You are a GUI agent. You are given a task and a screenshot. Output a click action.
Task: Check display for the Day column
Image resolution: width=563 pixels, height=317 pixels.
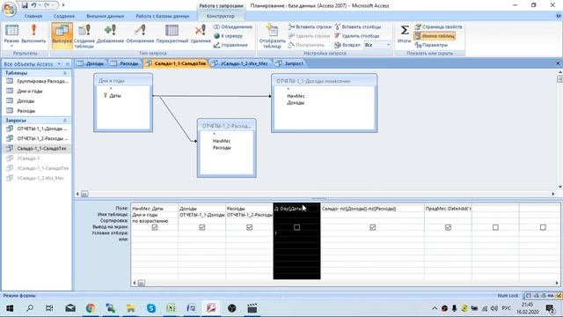[297, 227]
